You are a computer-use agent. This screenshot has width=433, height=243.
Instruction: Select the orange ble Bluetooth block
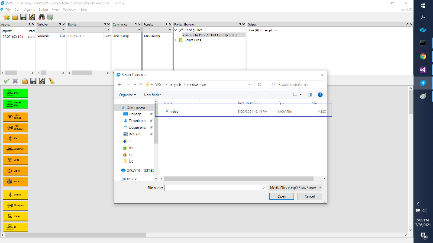(x=16, y=138)
